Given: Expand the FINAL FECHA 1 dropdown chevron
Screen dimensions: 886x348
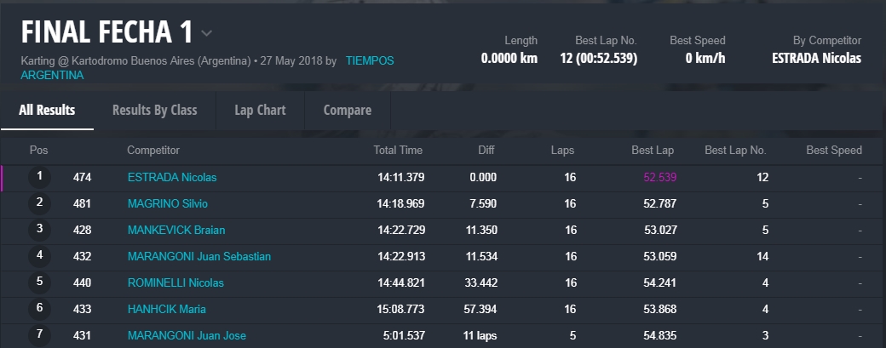Looking at the screenshot, I should click(207, 34).
